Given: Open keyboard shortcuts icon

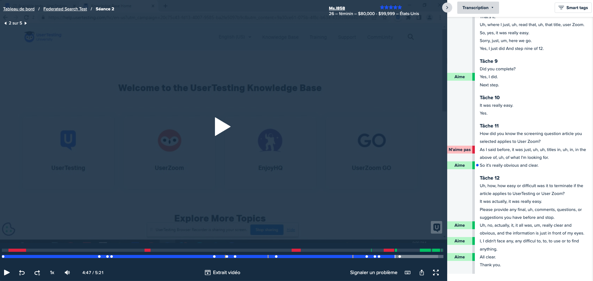Looking at the screenshot, I should point(408,273).
